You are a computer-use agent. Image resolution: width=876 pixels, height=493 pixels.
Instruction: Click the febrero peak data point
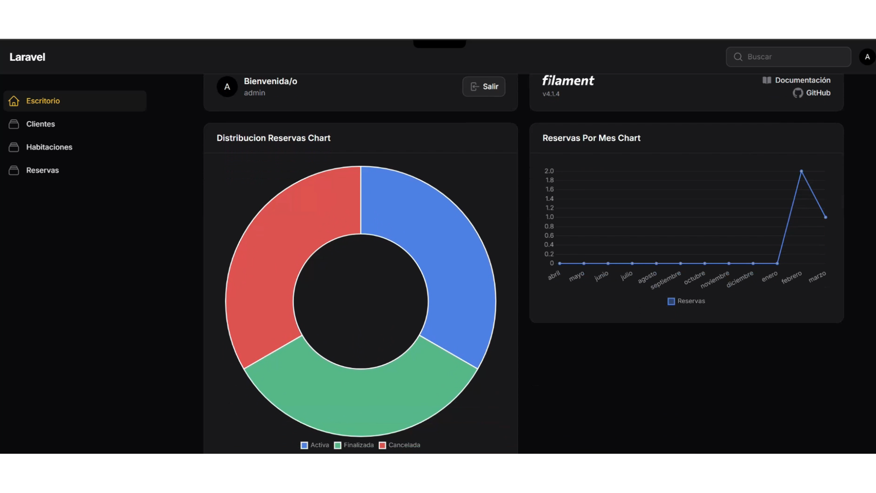click(801, 171)
